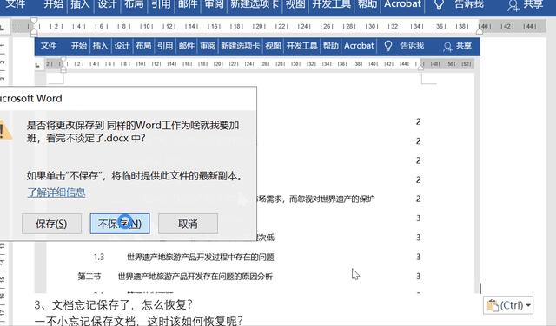Open the 了解详细信息 link
This screenshot has width=556, height=326.
click(x=56, y=192)
